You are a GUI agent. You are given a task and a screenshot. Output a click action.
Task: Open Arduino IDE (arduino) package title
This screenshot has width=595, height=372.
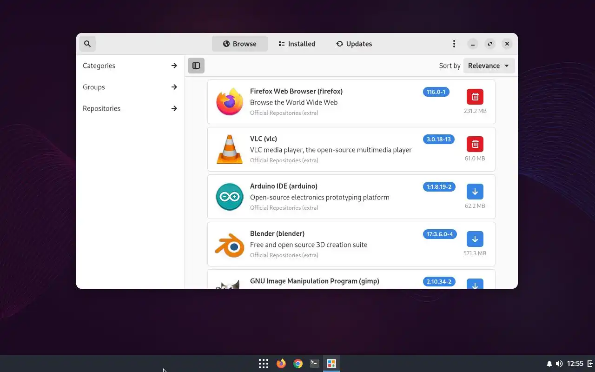[x=284, y=186]
